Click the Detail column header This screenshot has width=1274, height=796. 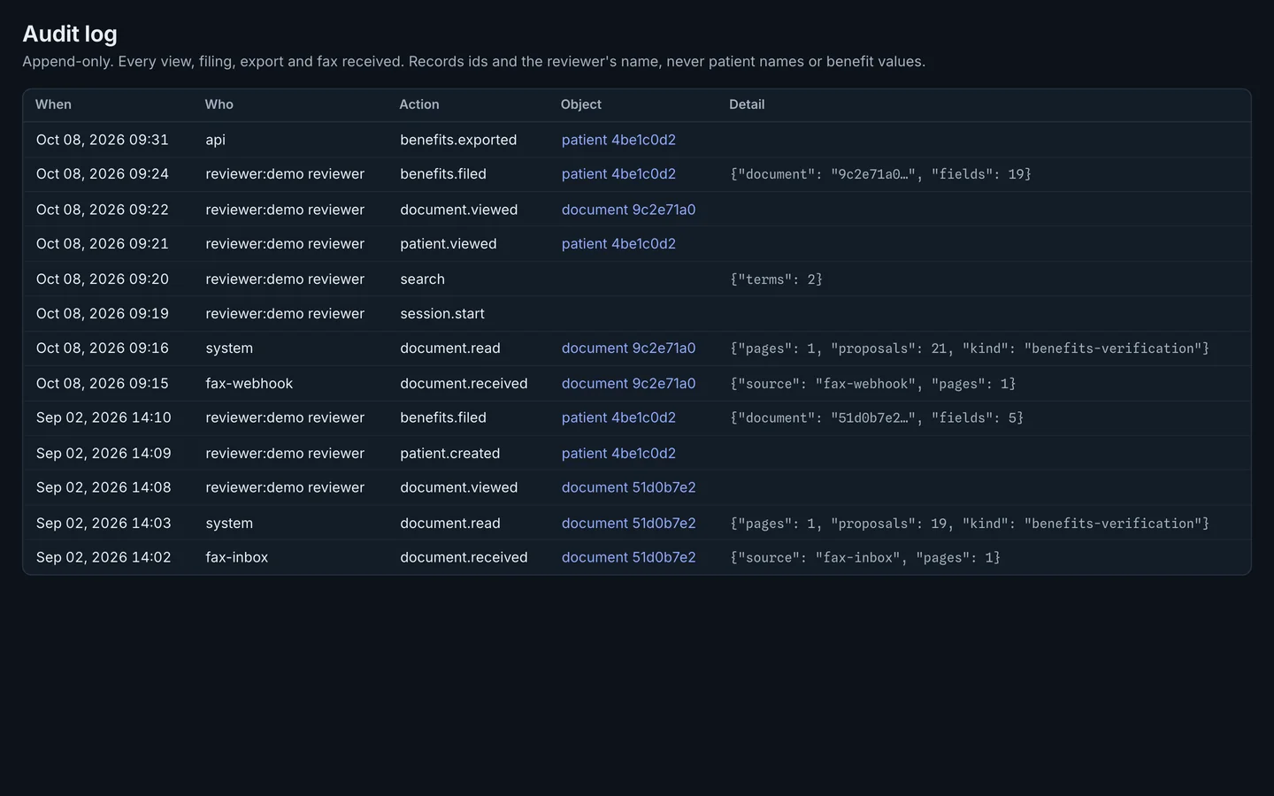(x=747, y=104)
